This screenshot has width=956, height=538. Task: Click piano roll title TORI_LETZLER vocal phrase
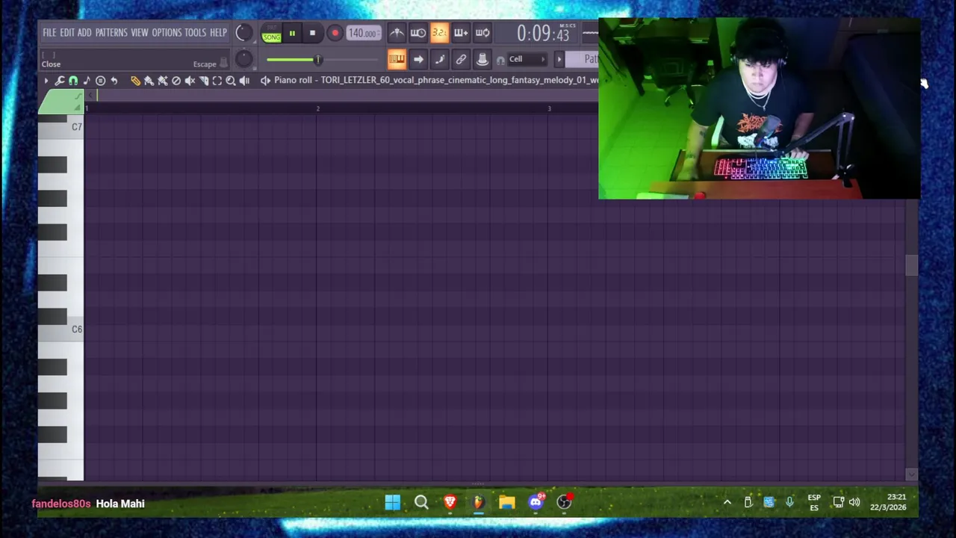[459, 80]
